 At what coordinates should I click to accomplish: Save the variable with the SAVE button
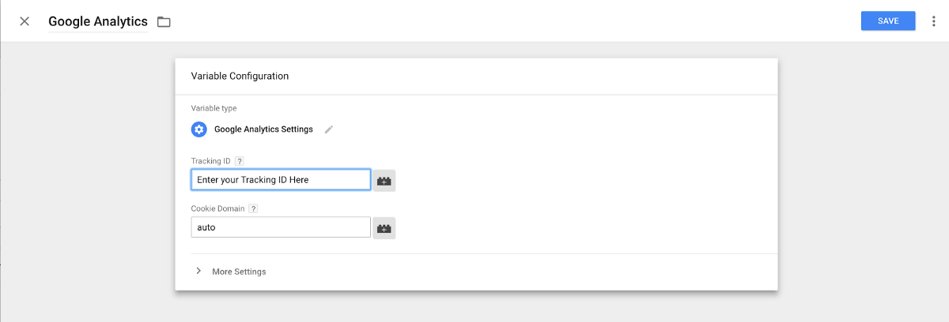(x=888, y=21)
